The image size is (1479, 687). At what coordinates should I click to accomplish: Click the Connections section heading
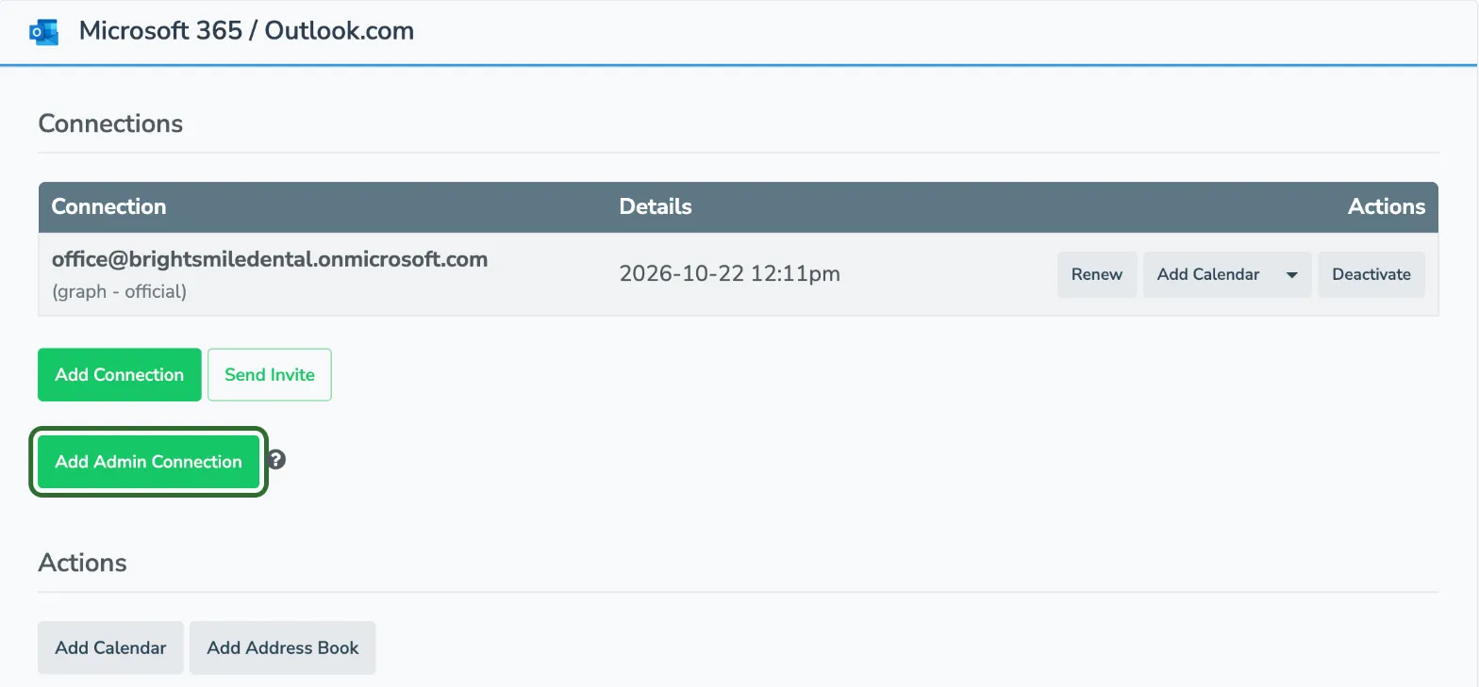coord(110,123)
